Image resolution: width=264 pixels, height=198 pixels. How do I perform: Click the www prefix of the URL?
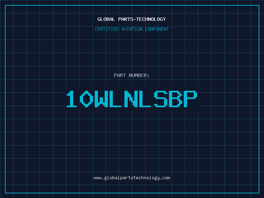tap(97, 178)
